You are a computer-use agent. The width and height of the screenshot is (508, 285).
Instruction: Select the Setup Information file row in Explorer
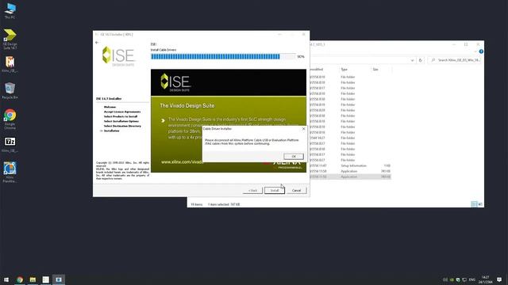[350, 165]
